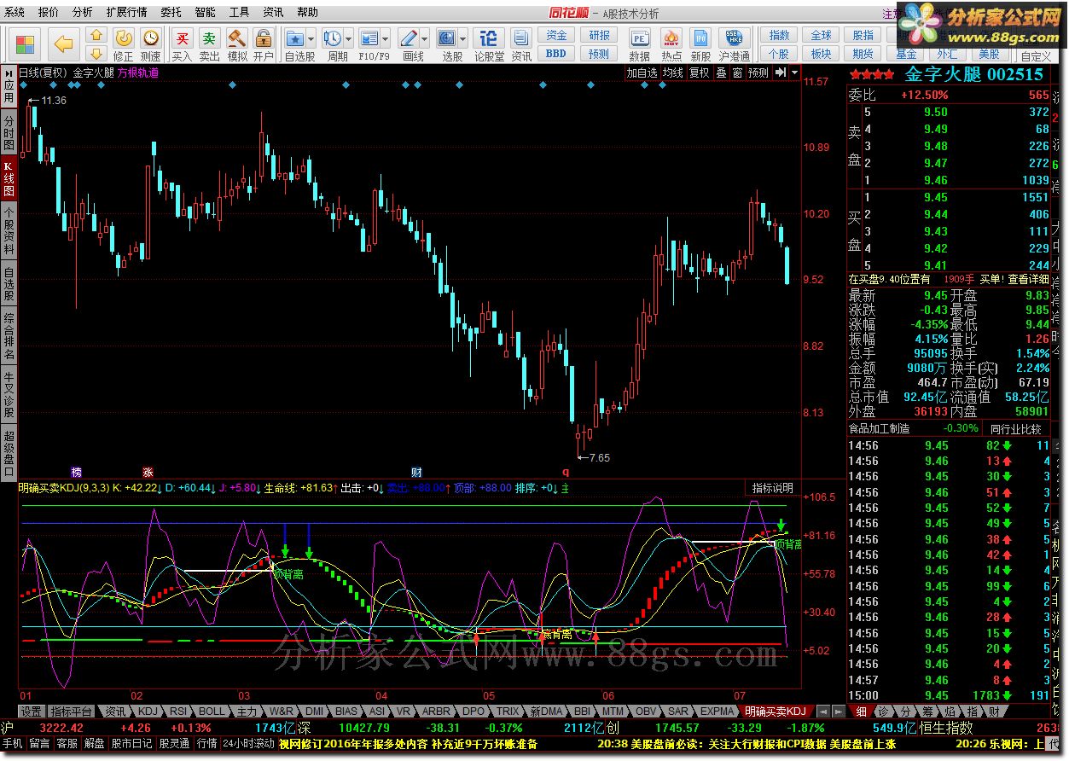Expand the 周期 period dropdown arrow
The width and height of the screenshot is (1069, 761).
coord(349,38)
